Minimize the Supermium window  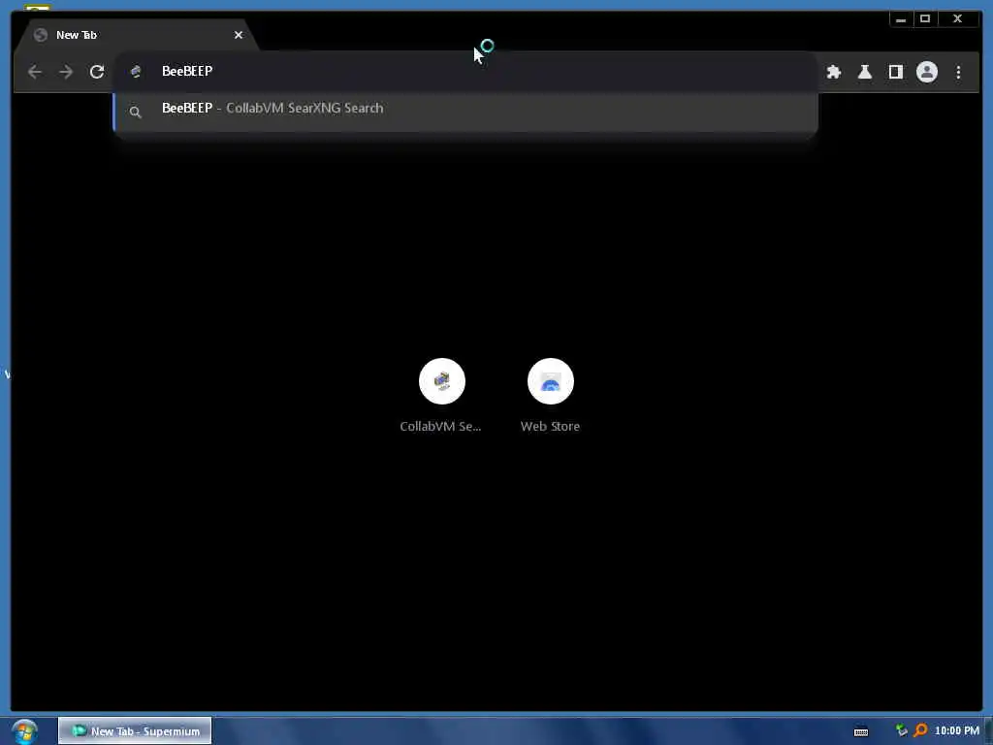(901, 19)
